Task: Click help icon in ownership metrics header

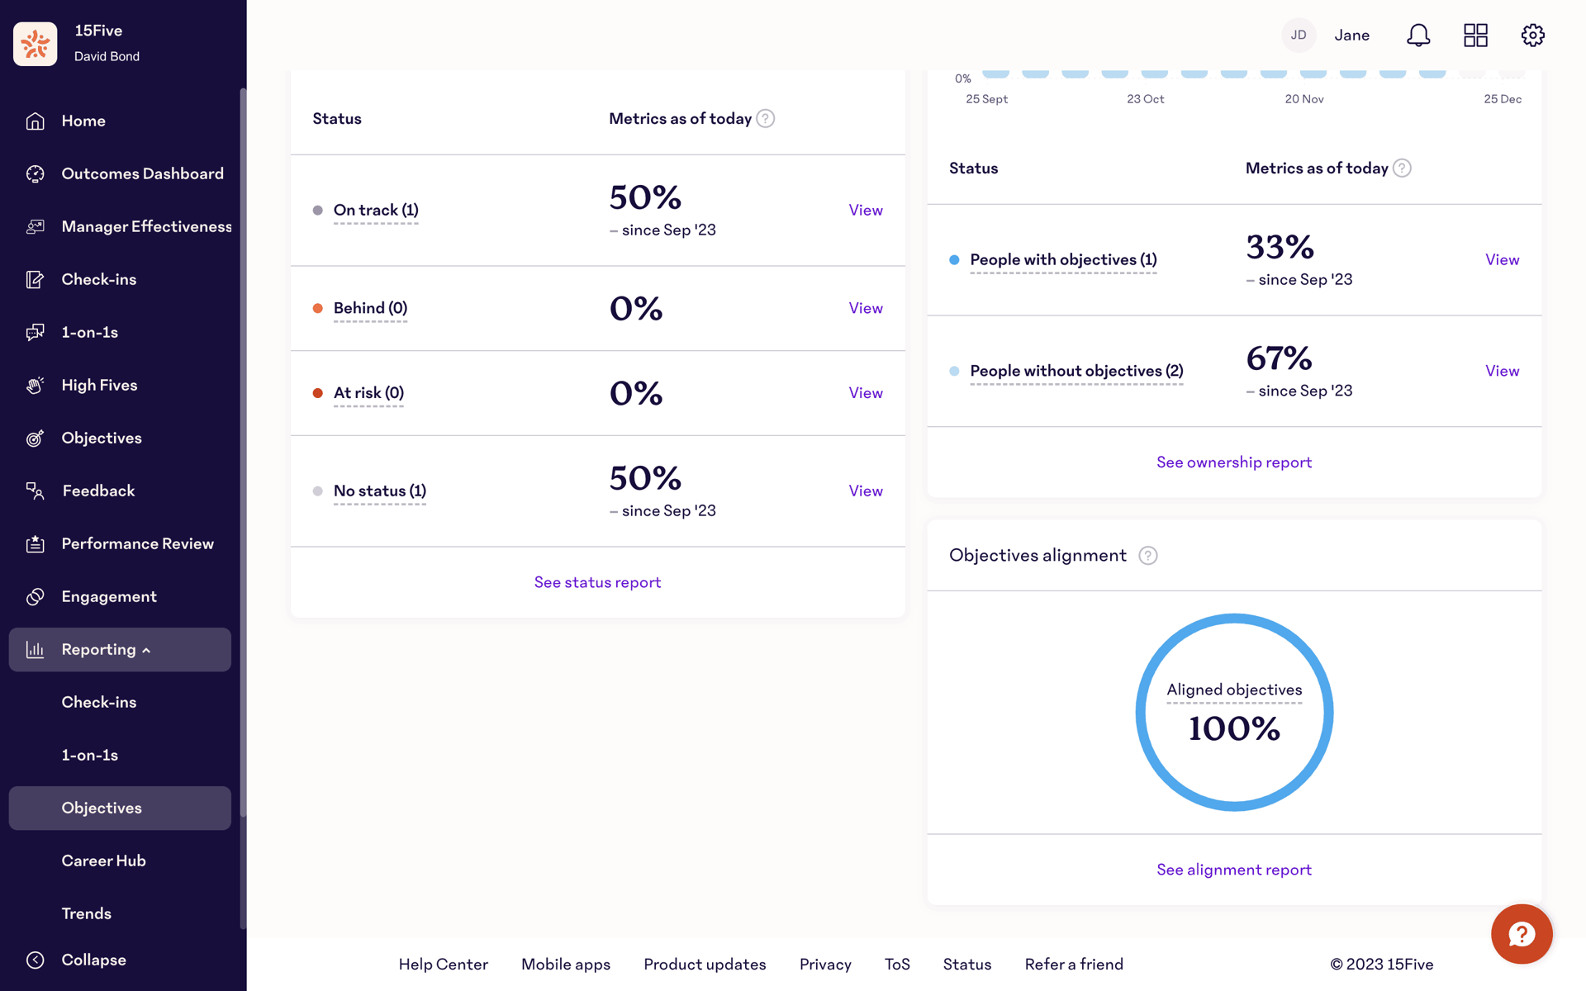Action: pos(1402,168)
